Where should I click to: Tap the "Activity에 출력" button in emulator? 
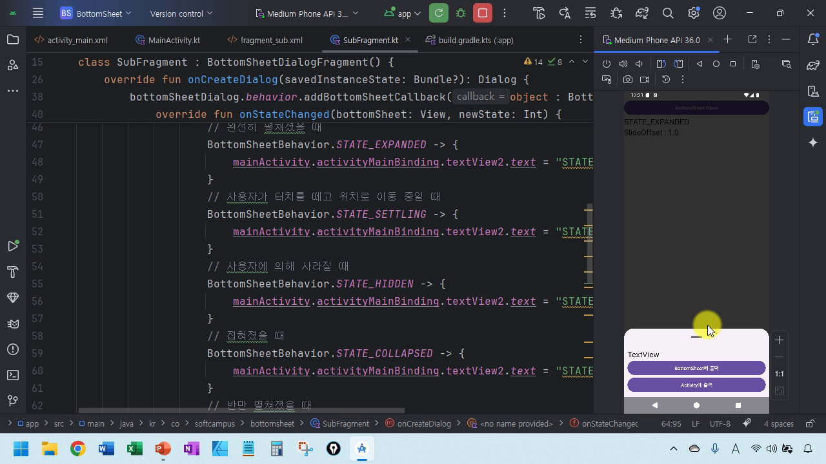click(x=696, y=385)
